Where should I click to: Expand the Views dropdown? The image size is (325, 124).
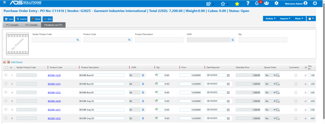[299, 19]
